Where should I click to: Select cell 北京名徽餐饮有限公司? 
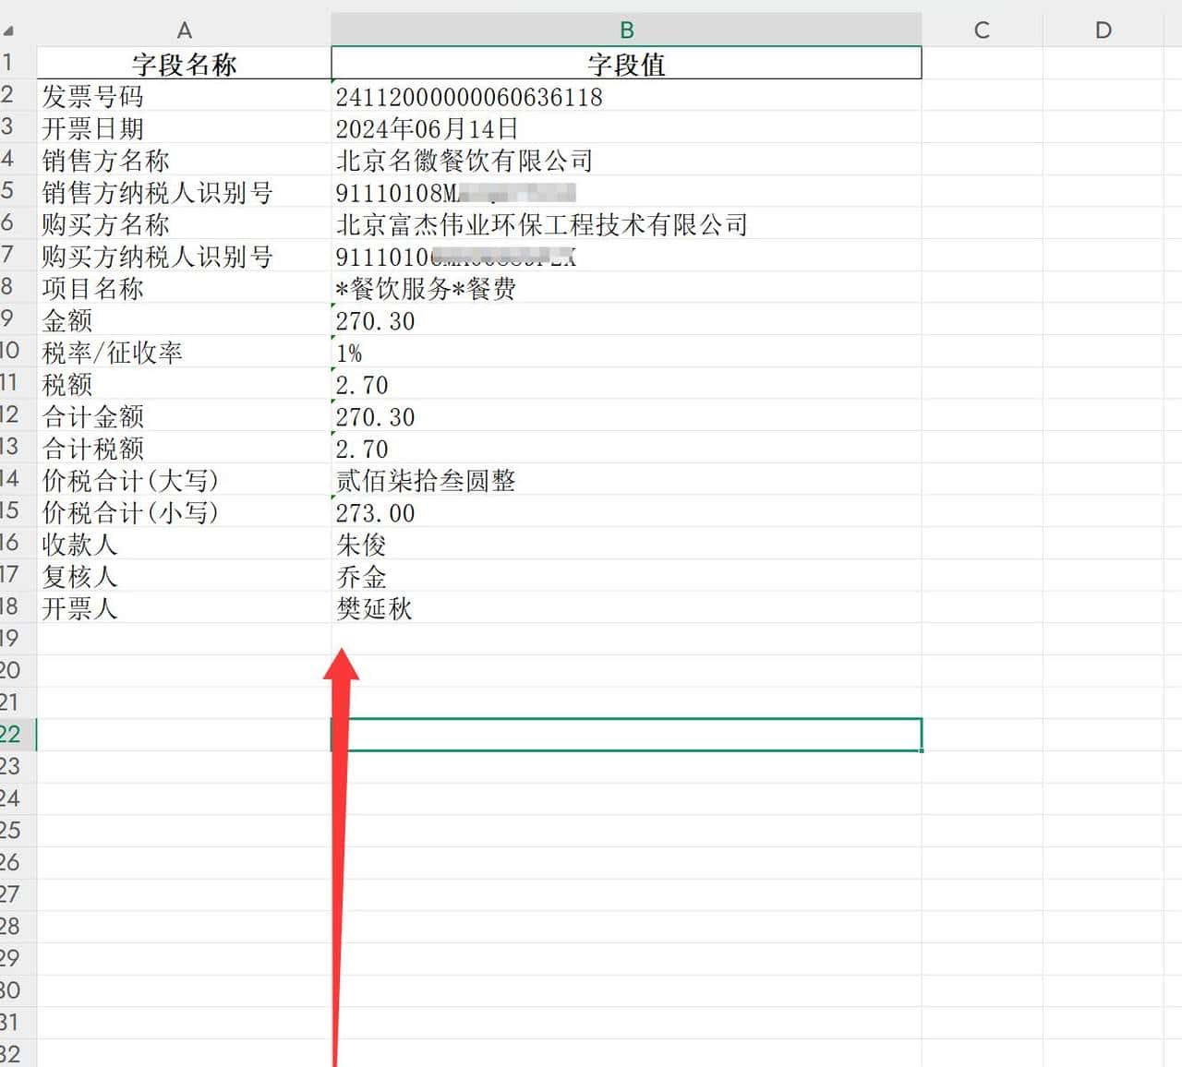626,161
